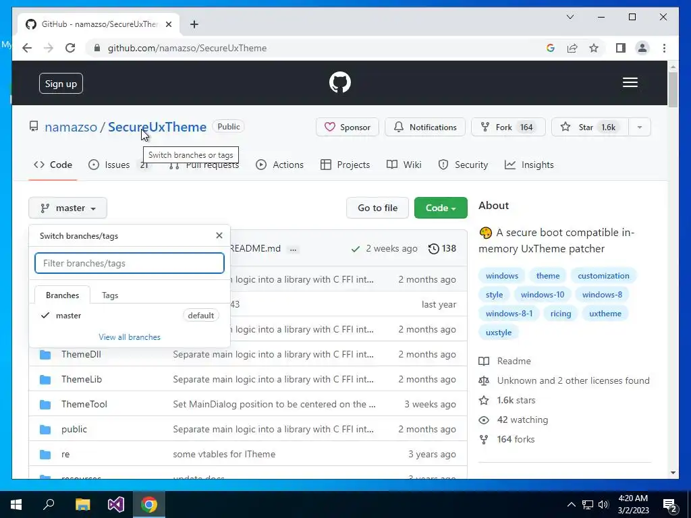The height and width of the screenshot is (518, 691).
Task: Open the Windows Start menu
Action: point(16,505)
